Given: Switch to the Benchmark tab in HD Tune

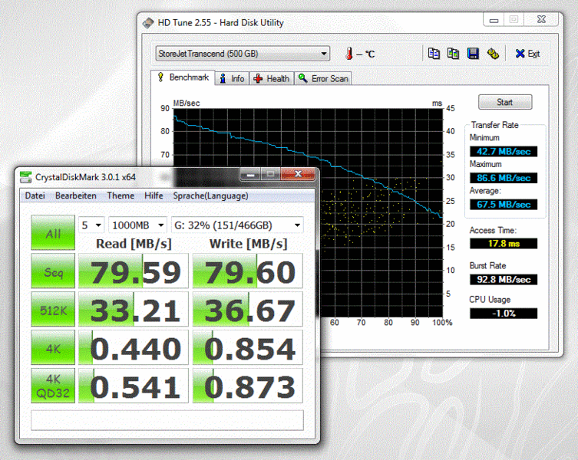Looking at the screenshot, I should click(x=183, y=77).
